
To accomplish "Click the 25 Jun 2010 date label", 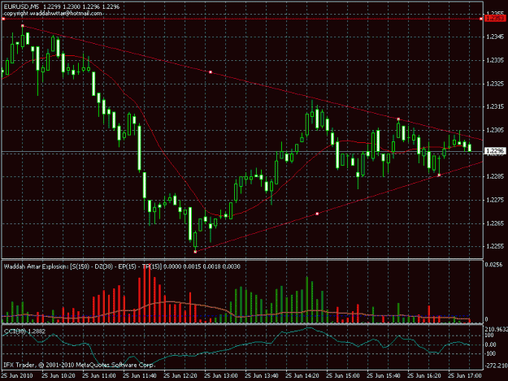I will [x=17, y=376].
